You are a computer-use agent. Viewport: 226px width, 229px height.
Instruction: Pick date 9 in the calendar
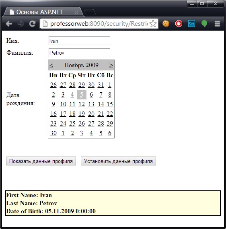[53, 104]
